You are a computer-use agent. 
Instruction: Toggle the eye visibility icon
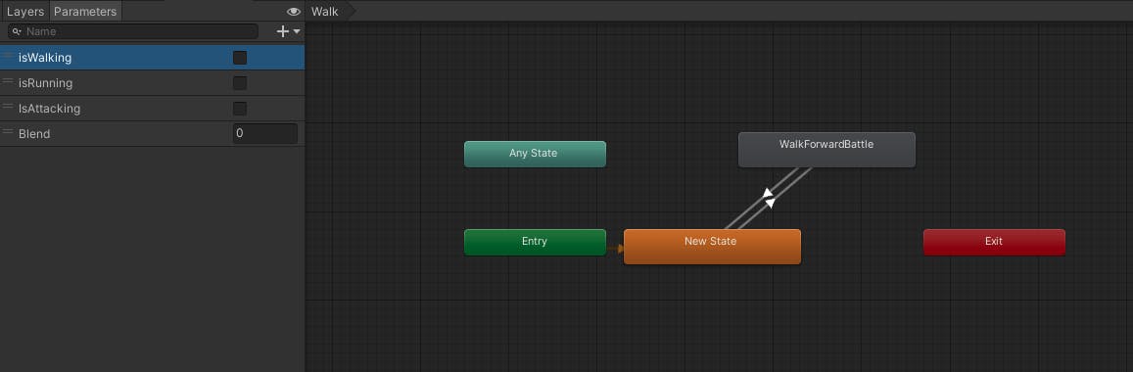click(294, 12)
